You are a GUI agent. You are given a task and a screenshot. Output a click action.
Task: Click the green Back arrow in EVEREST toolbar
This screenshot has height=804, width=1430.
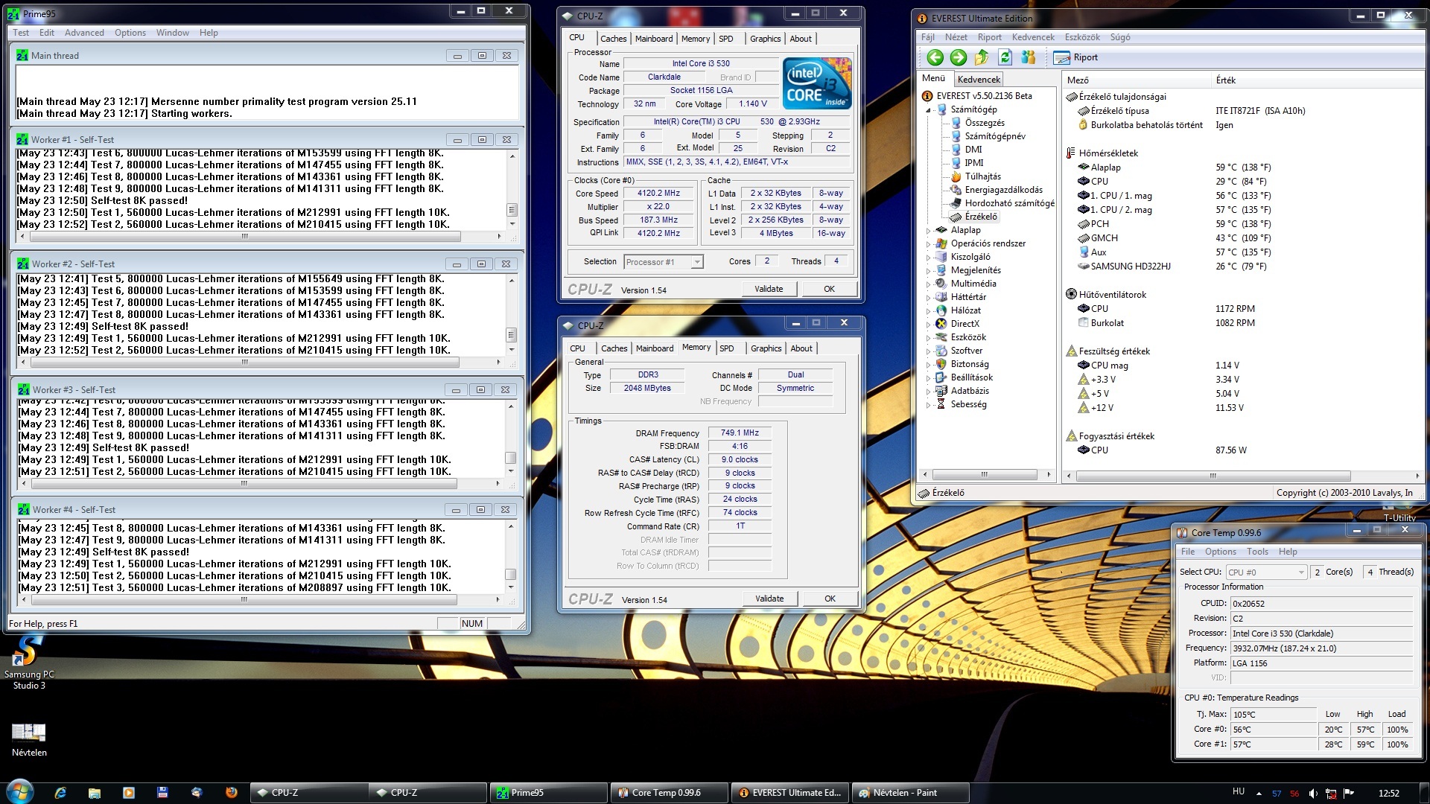[x=935, y=57]
